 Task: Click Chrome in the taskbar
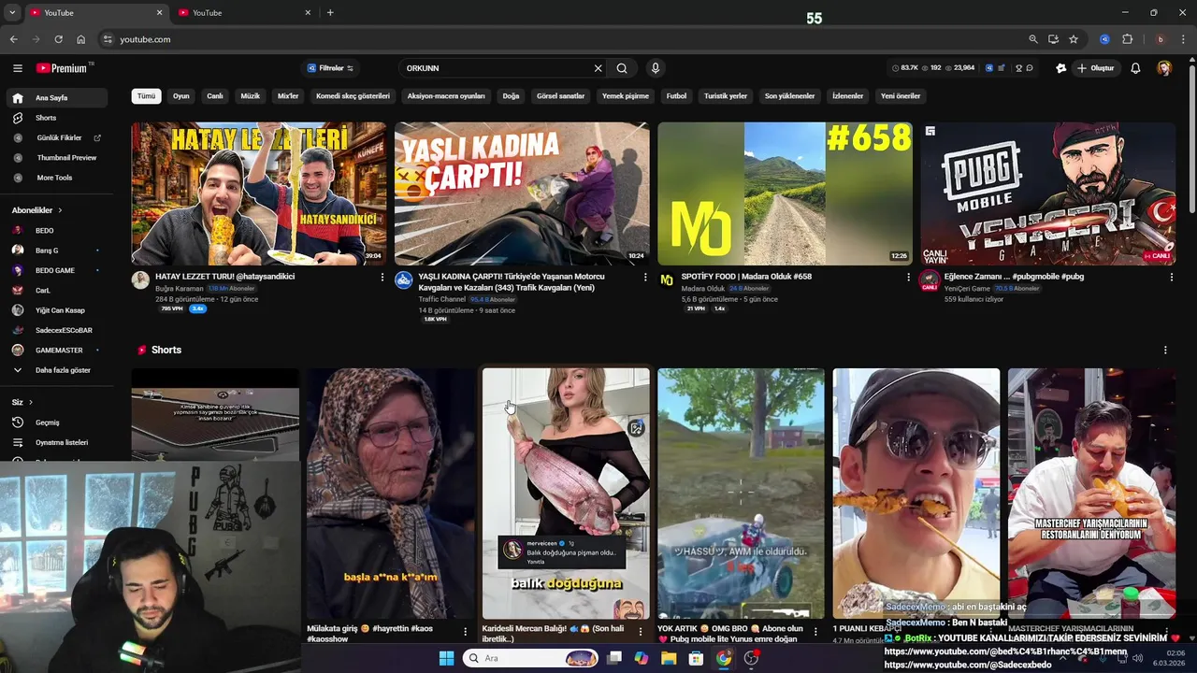[x=724, y=658]
